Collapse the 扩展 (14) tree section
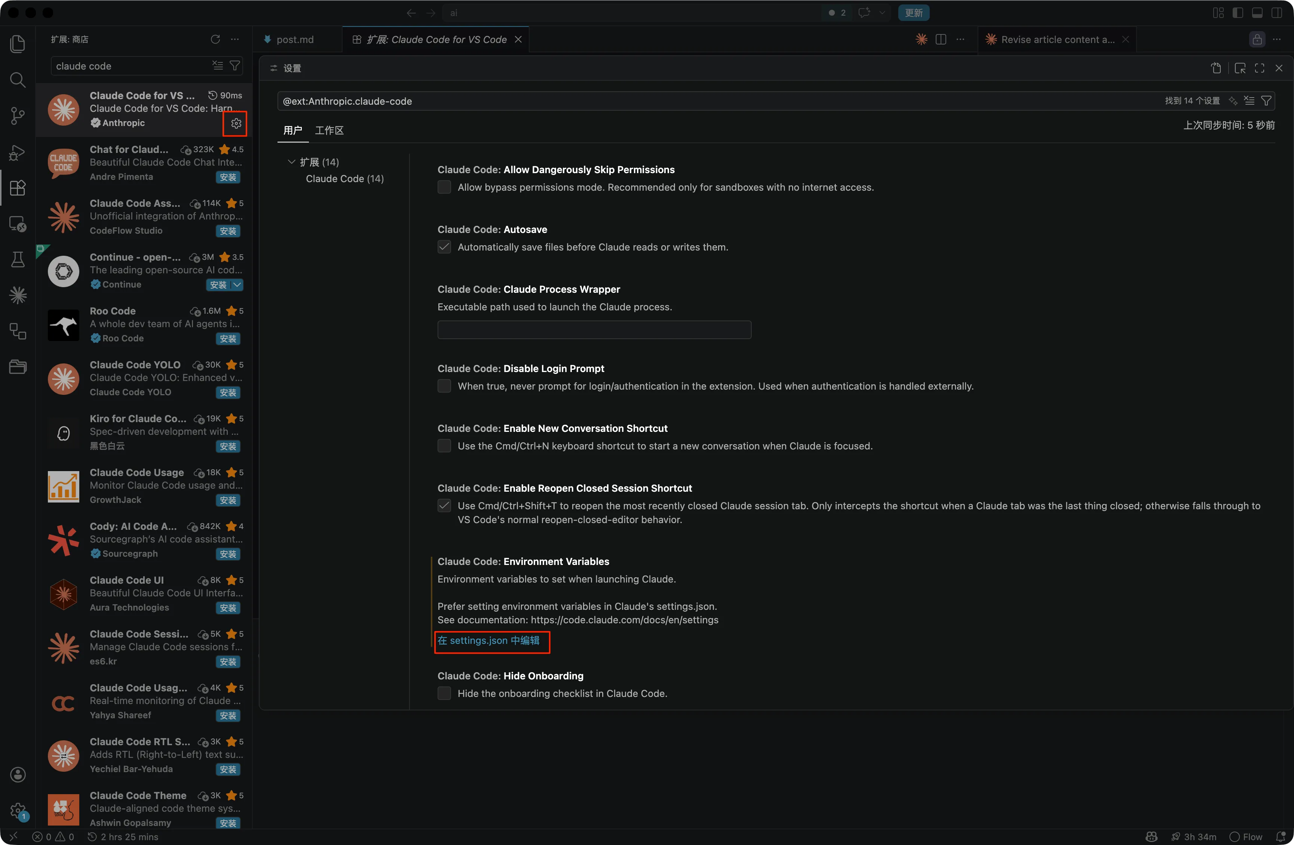 [291, 162]
